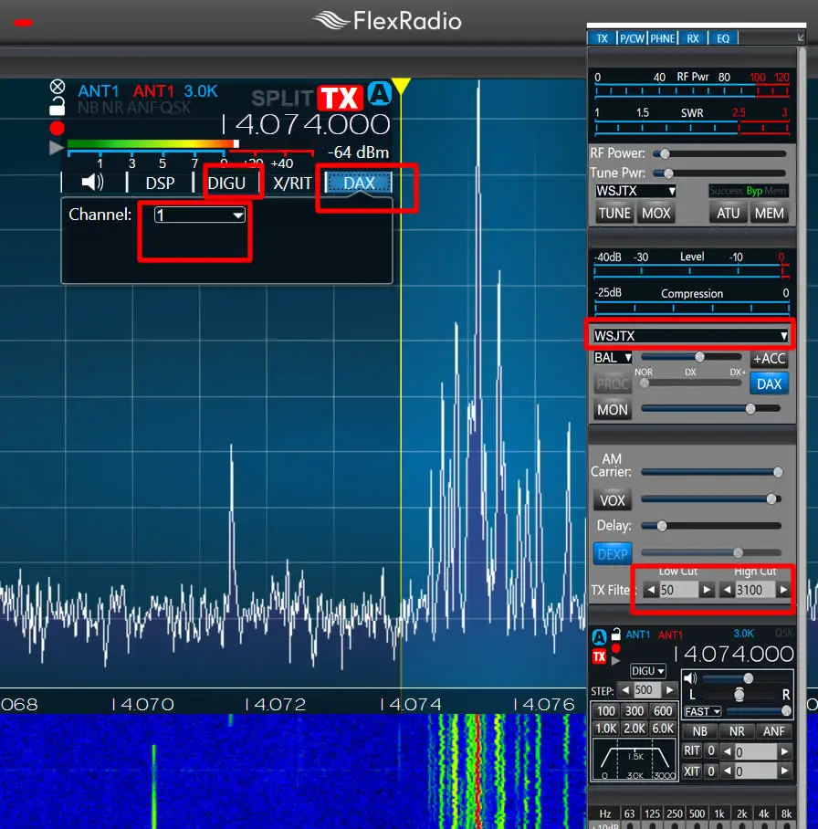Open the DIGU mode menu in slice flag
Viewport: 818px width, 829px height.
tap(226, 183)
